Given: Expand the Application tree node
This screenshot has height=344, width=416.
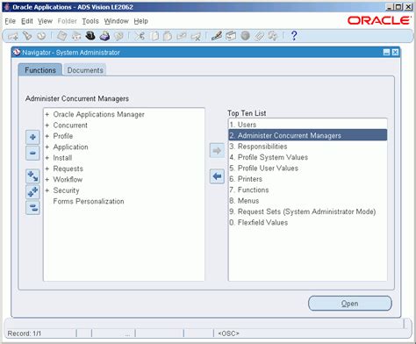Looking at the screenshot, I should 47,147.
